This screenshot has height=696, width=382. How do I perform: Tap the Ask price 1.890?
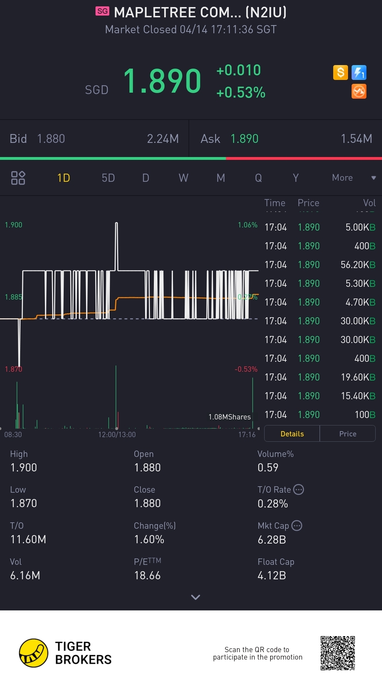(x=244, y=139)
